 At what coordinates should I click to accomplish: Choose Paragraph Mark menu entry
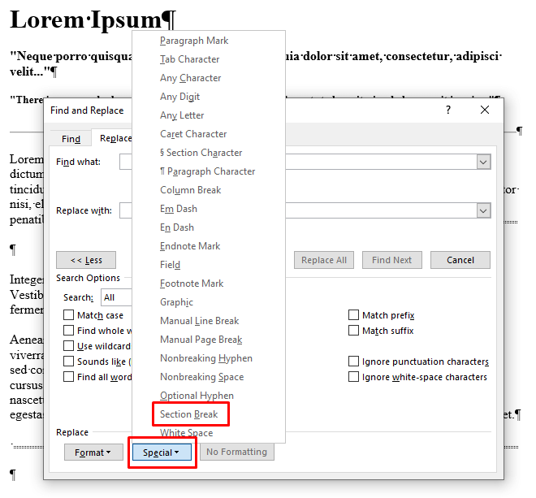pyautogui.click(x=194, y=41)
